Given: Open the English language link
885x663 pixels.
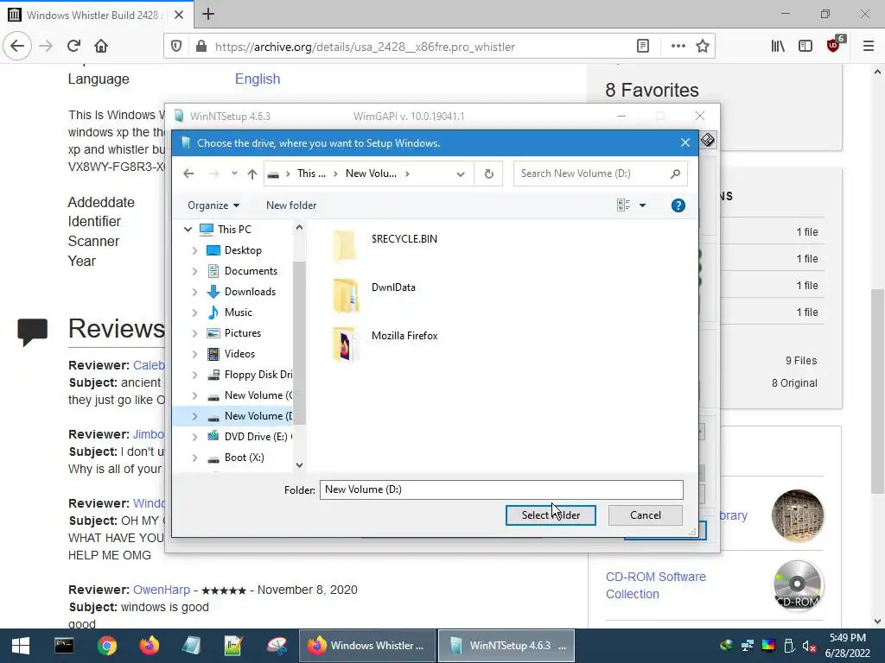Looking at the screenshot, I should pyautogui.click(x=258, y=79).
